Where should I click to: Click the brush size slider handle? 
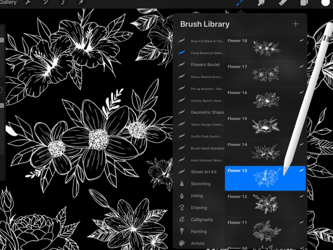[x=2, y=40]
